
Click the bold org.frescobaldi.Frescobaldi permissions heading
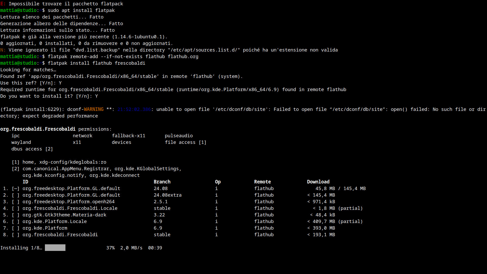point(38,129)
